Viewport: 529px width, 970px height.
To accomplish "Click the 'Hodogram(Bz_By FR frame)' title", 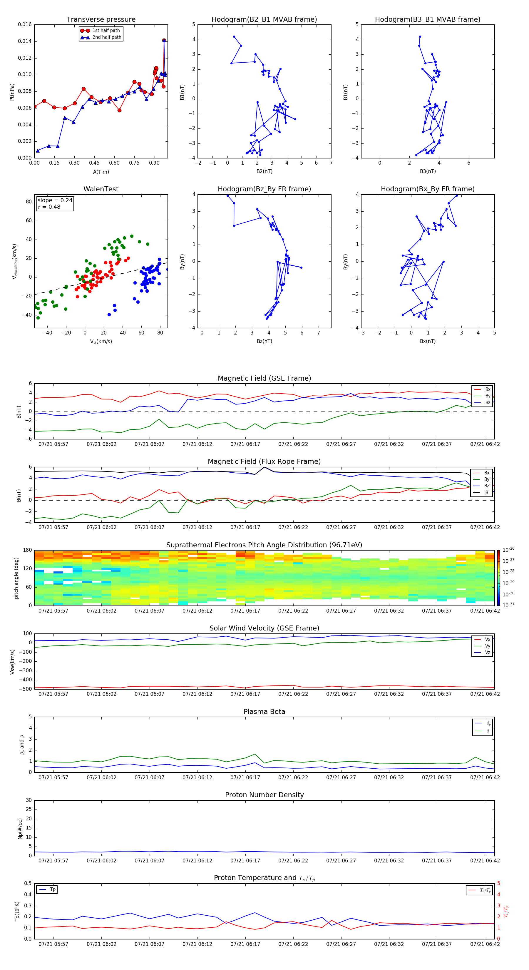I will coord(264,189).
